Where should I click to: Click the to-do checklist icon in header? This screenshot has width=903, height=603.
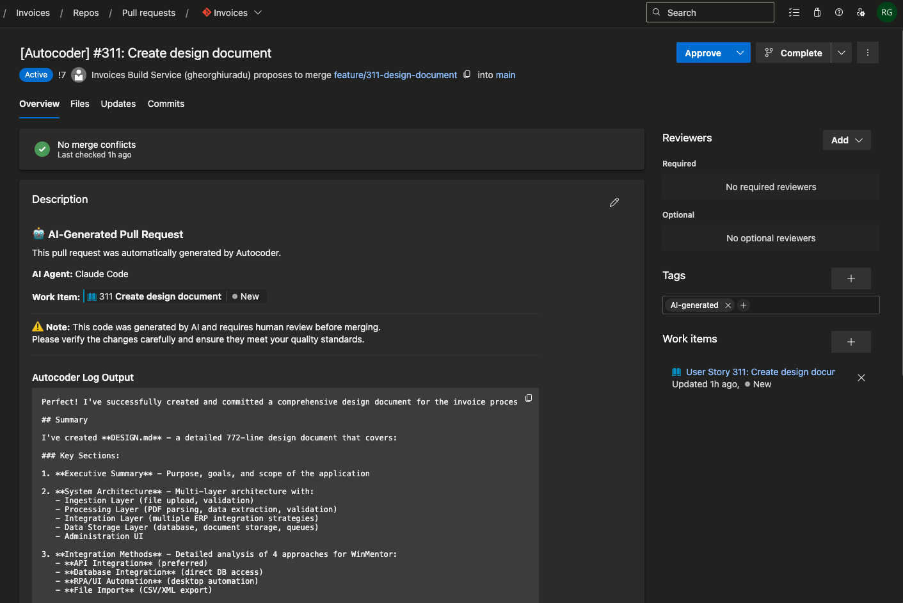794,12
